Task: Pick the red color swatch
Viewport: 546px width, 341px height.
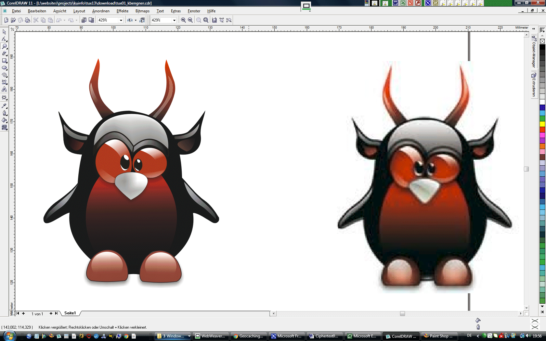Action: click(x=542, y=129)
